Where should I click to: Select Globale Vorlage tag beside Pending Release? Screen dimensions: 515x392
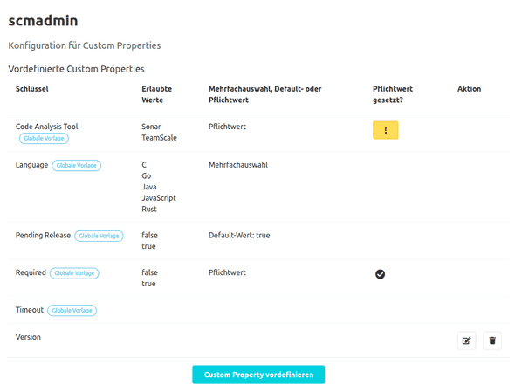99,236
